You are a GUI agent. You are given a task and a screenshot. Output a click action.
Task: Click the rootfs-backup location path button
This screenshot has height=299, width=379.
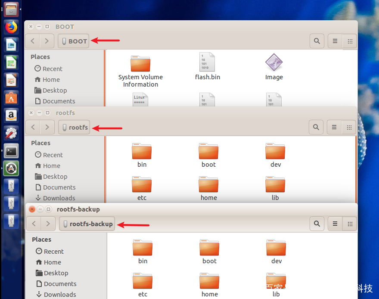coord(87,224)
